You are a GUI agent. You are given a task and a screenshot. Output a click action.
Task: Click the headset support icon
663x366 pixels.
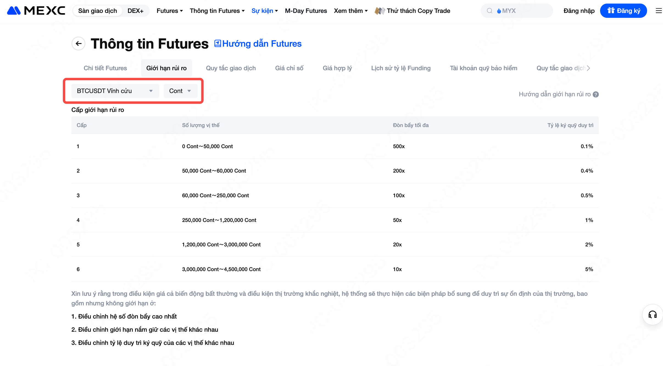(x=652, y=314)
